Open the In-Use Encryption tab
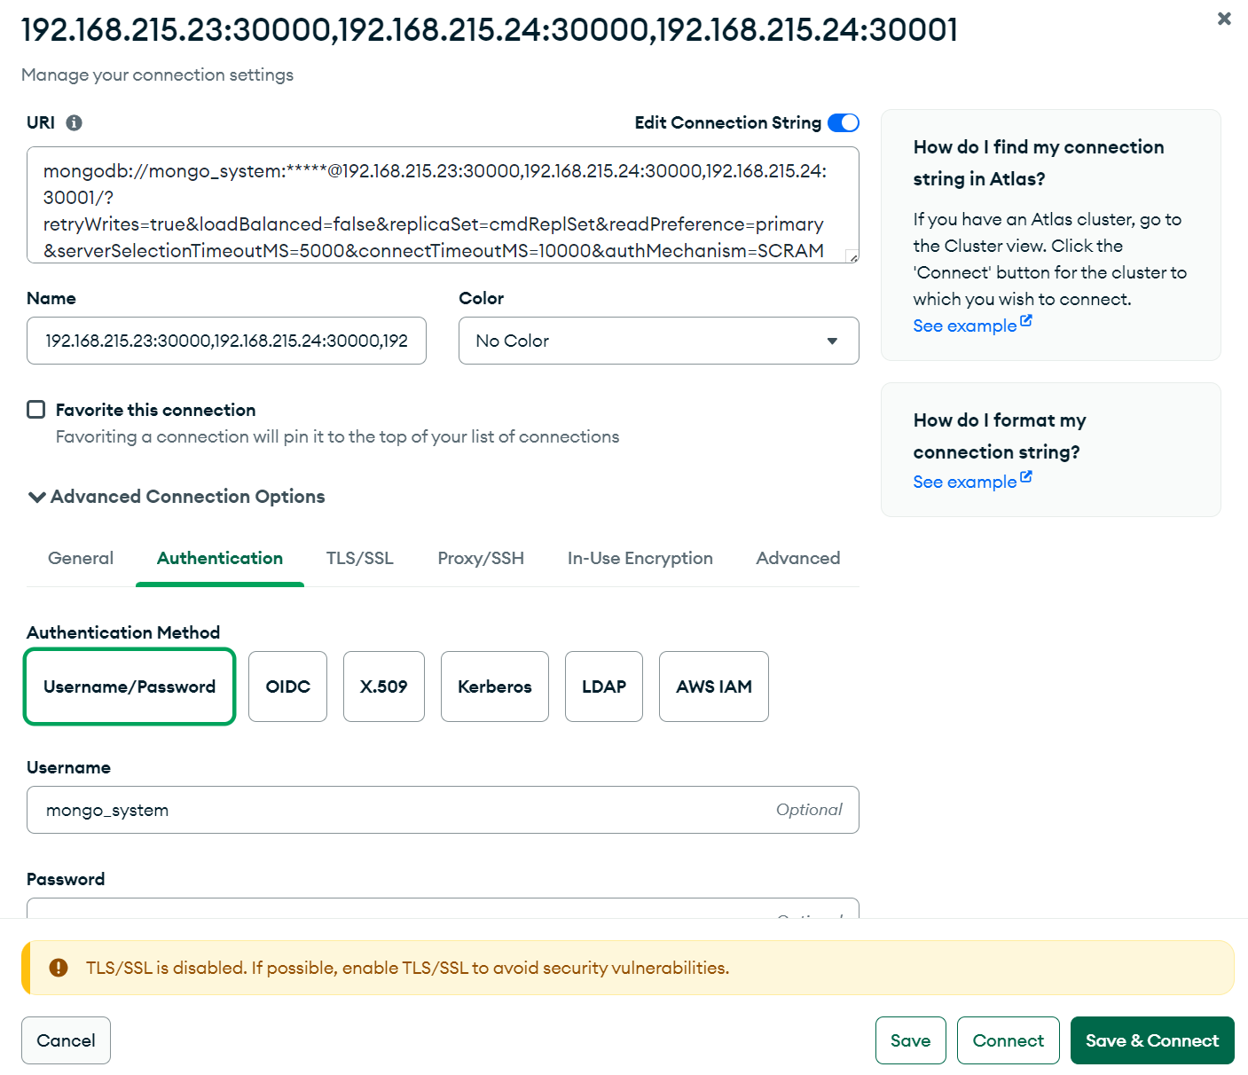Screen dimensions: 1248x1075 coord(640,558)
